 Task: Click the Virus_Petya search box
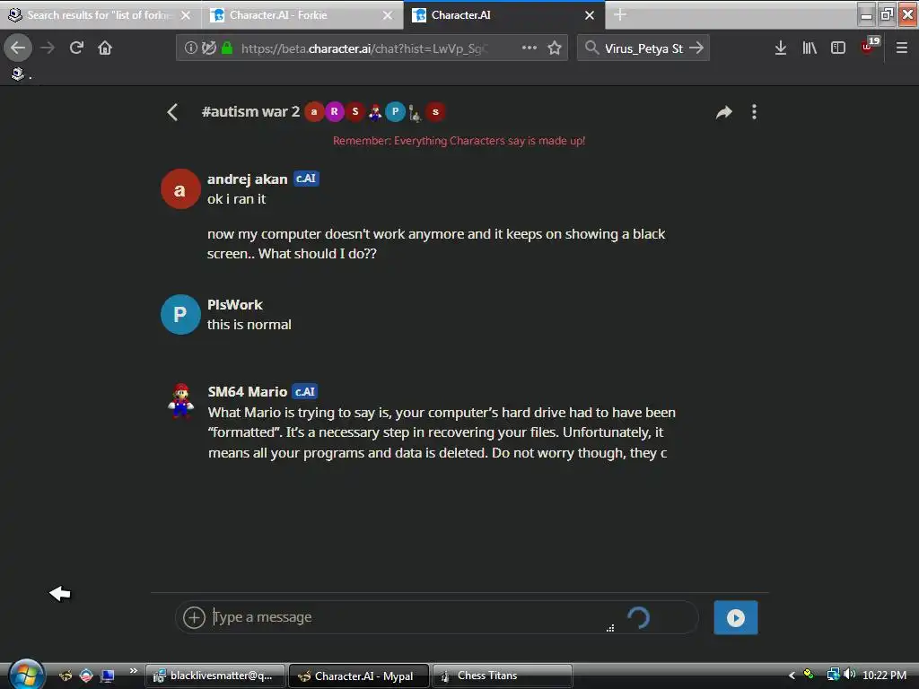643,48
